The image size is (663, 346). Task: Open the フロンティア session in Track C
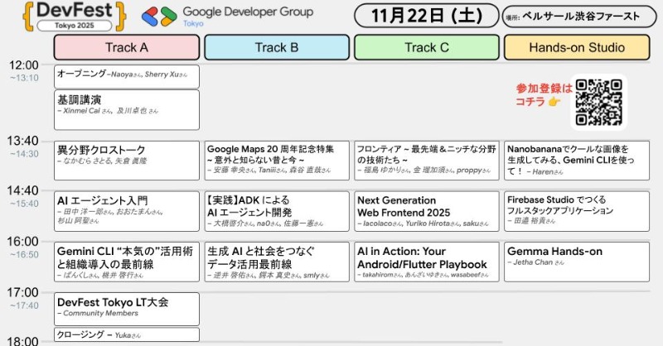pos(427,161)
